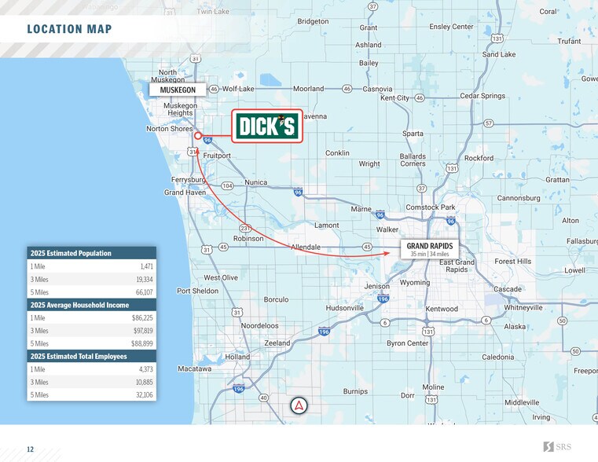Click the 3 Miles income row $97,819

tap(91, 331)
